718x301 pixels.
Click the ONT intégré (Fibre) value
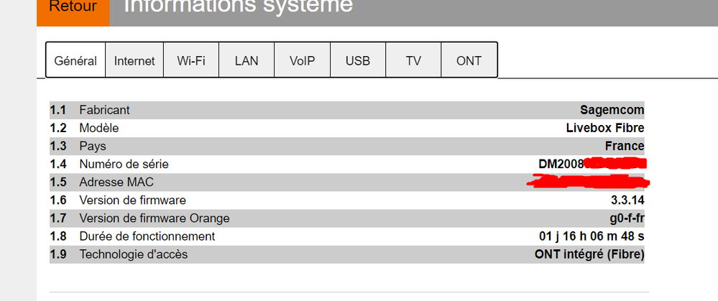point(589,254)
